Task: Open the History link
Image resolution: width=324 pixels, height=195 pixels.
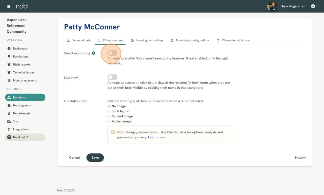Action: point(300,158)
